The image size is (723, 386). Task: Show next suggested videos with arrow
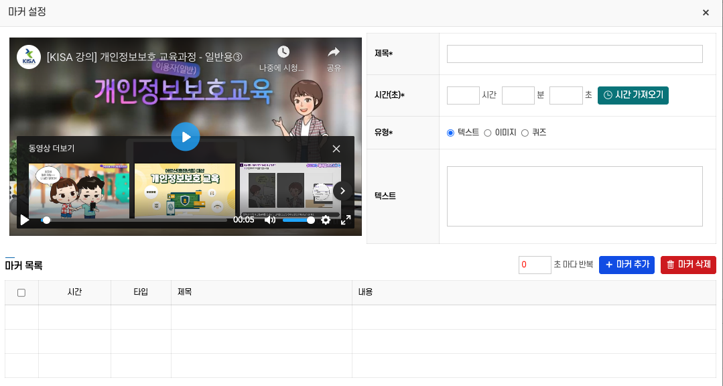(342, 191)
